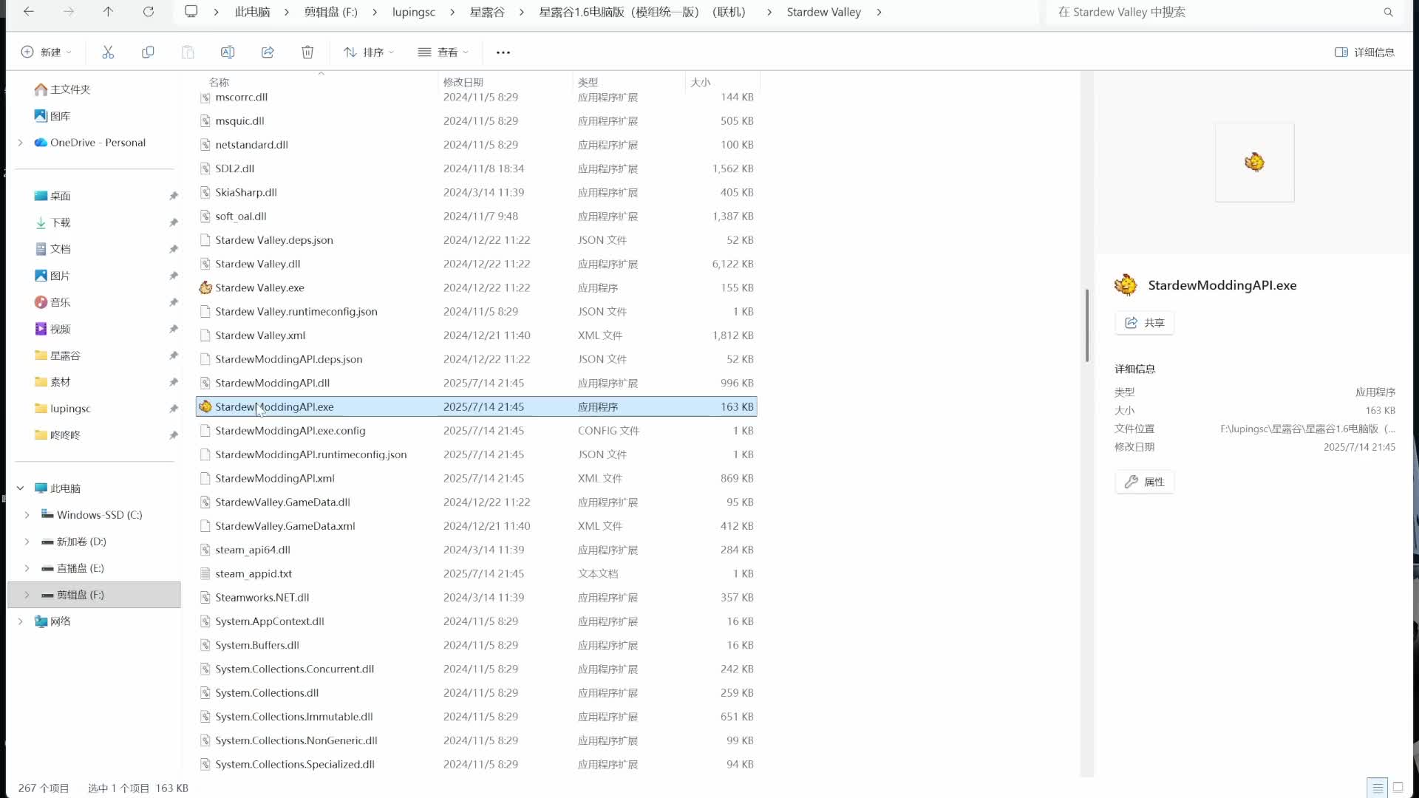1419x798 pixels.
Task: Open the 查看 view options dropdown
Action: point(443,52)
